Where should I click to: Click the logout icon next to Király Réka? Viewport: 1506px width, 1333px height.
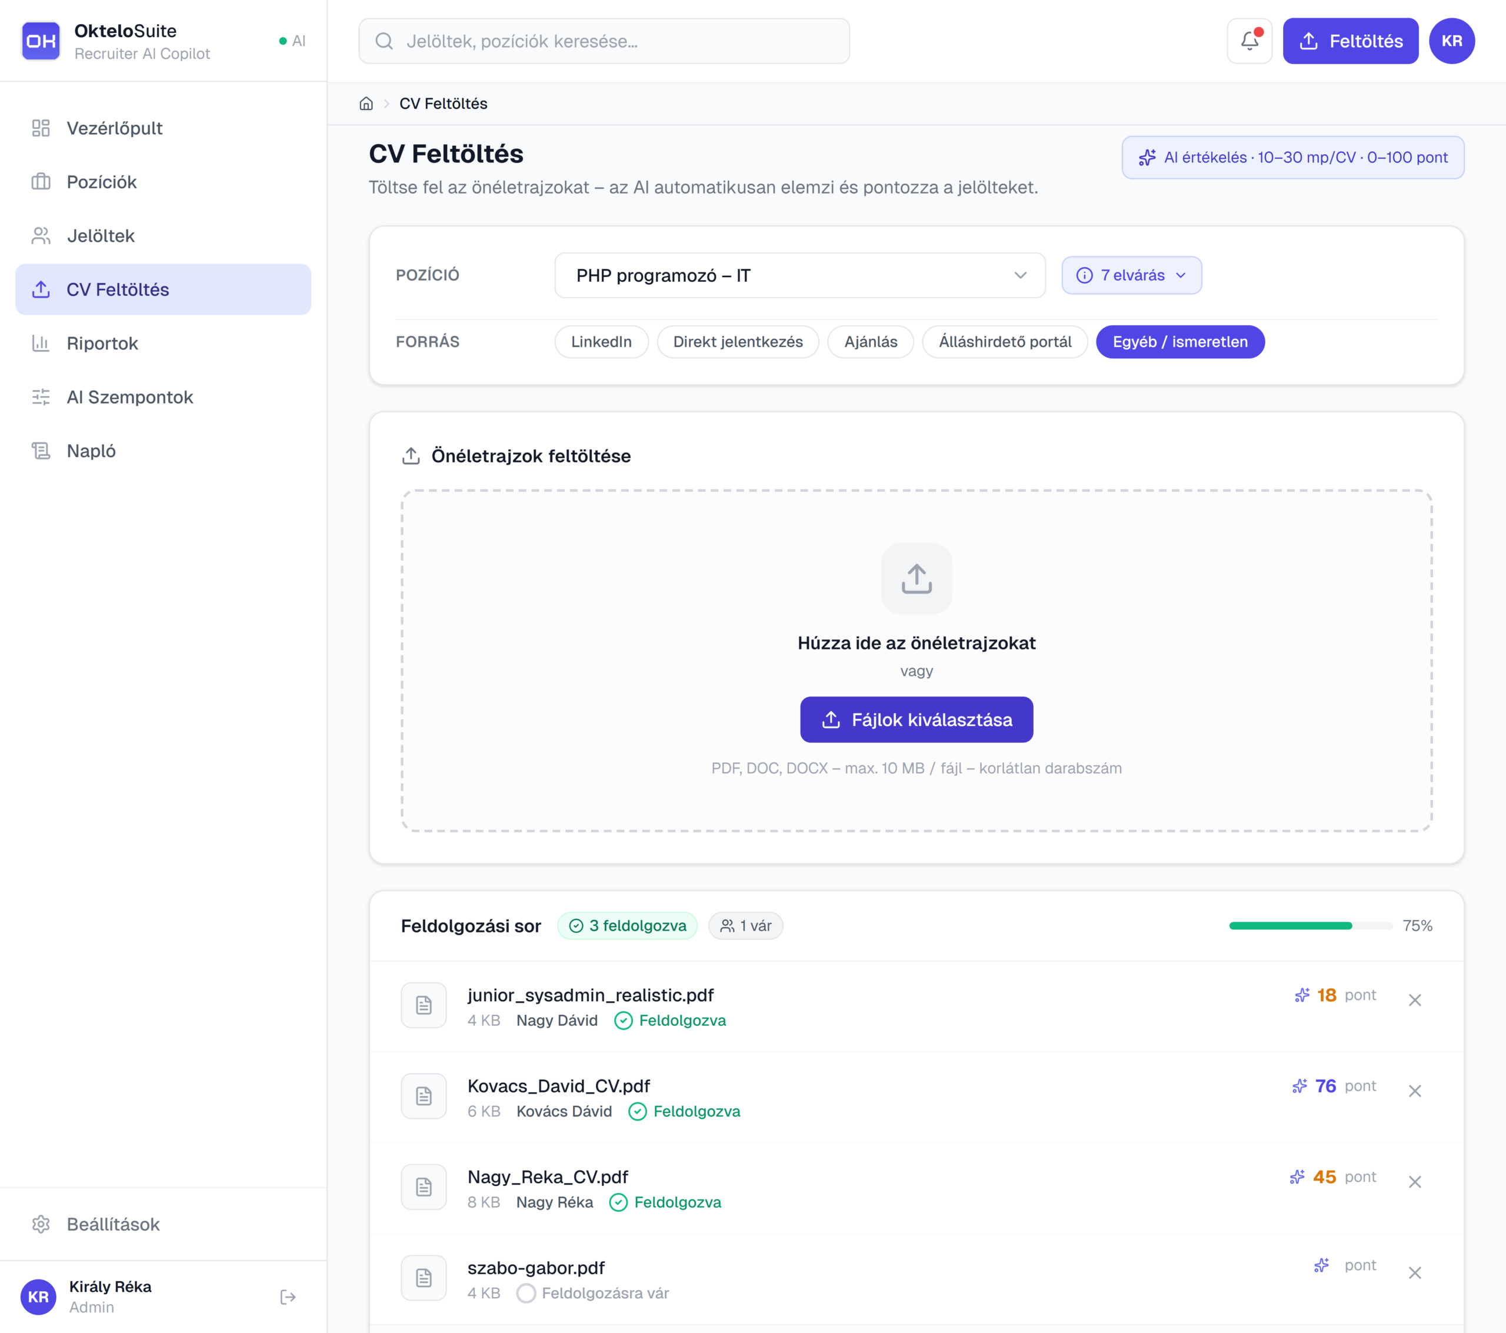click(x=288, y=1297)
